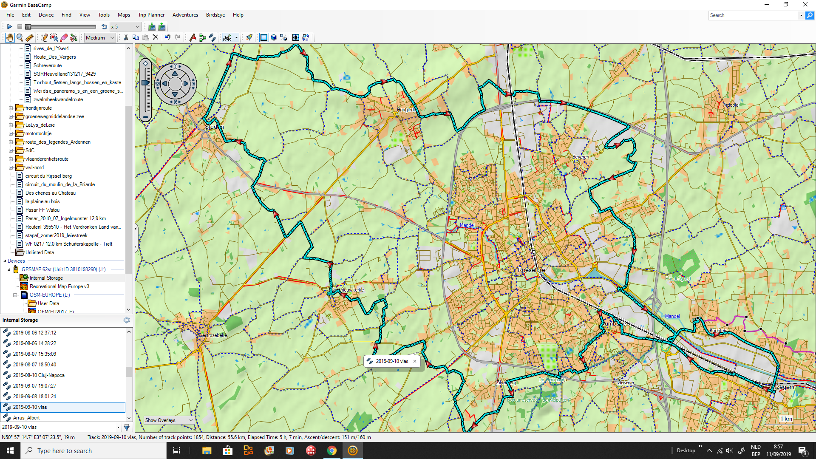Select the Measure ruler tool
The width and height of the screenshot is (816, 459).
coord(29,37)
